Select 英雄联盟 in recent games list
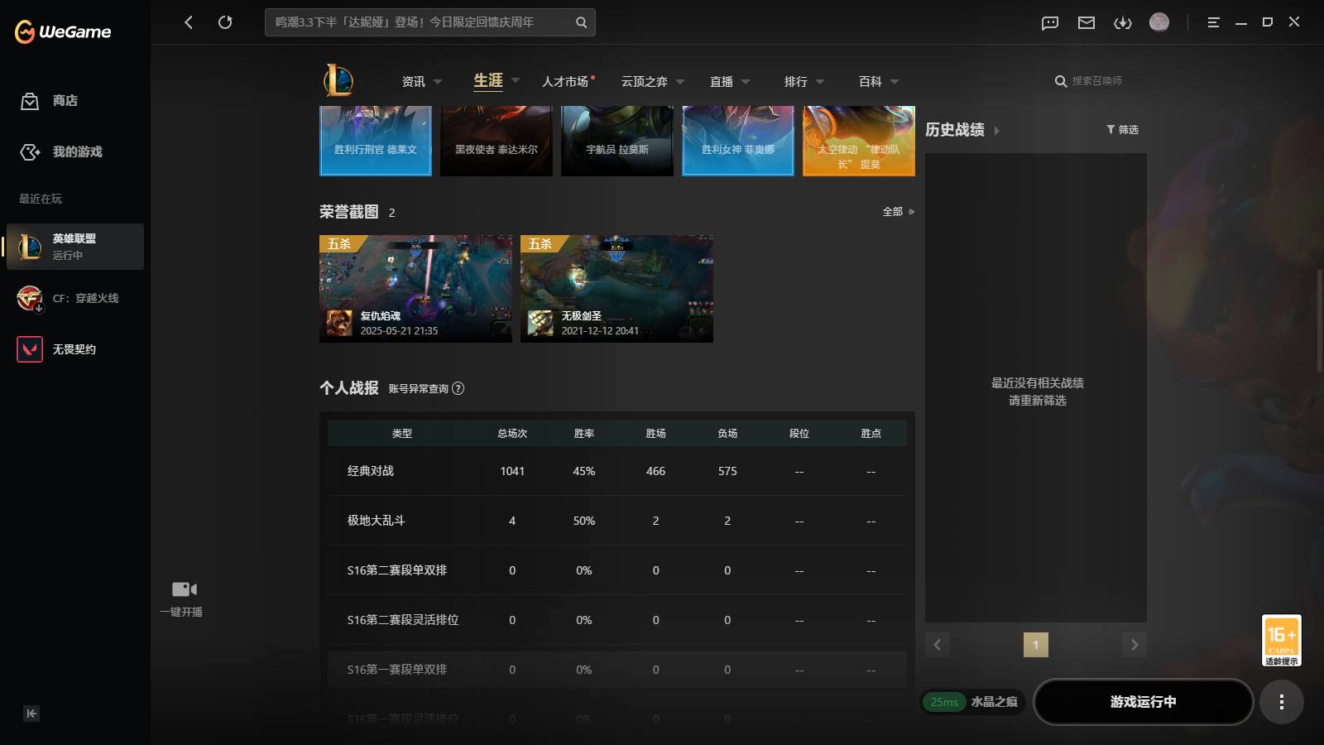Viewport: 1324px width, 745px height. (x=75, y=247)
